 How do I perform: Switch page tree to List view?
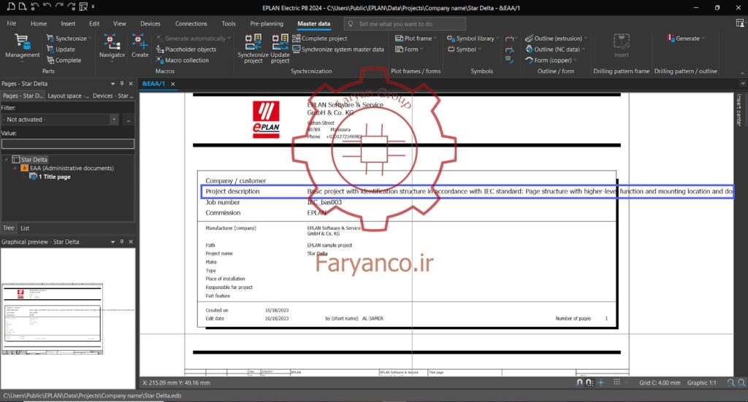point(25,228)
